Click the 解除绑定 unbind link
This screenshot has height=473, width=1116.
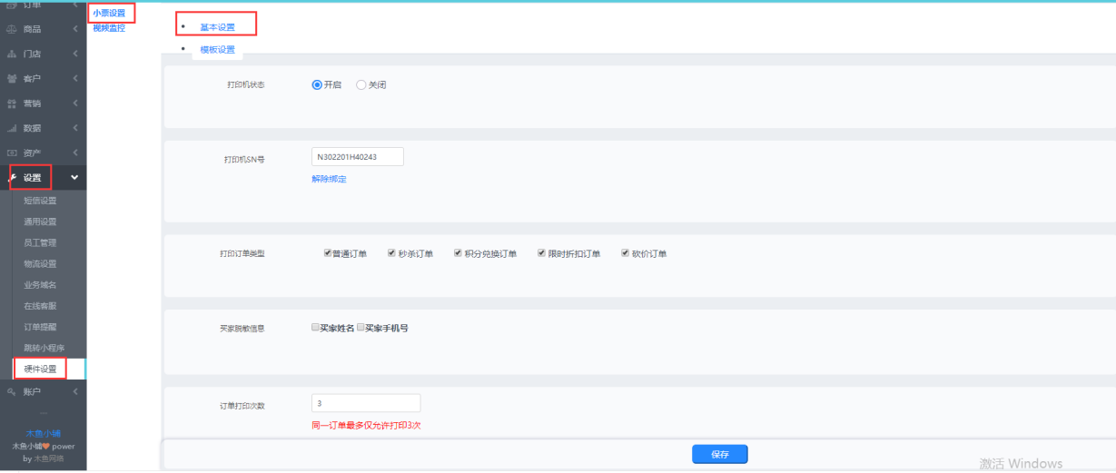(x=329, y=179)
